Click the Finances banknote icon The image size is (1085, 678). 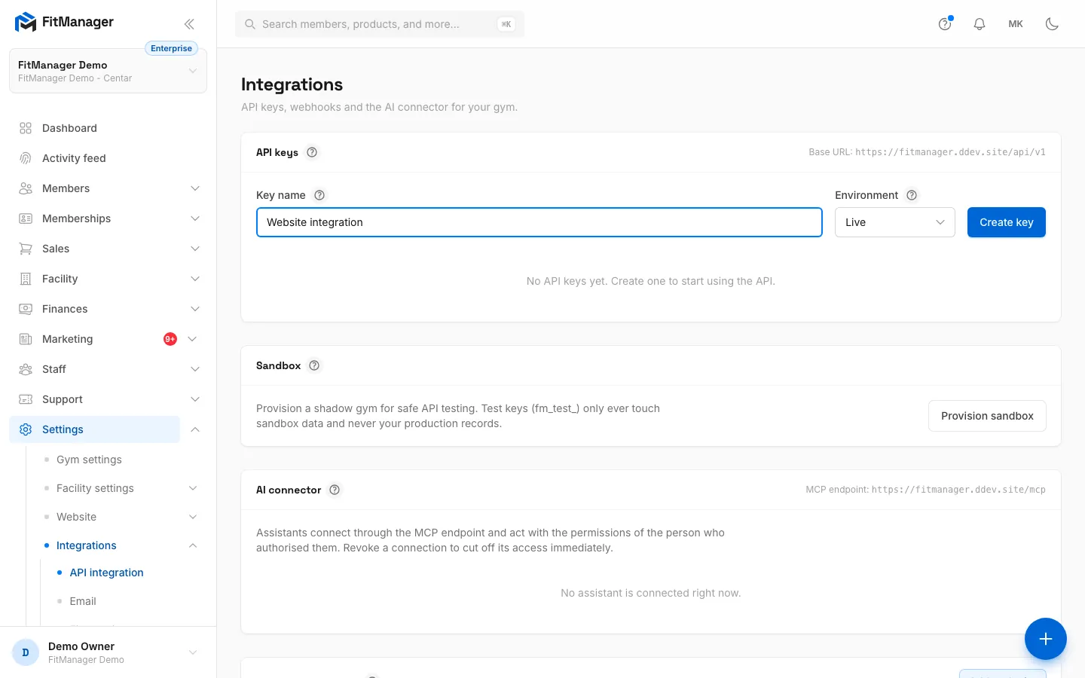pos(26,309)
